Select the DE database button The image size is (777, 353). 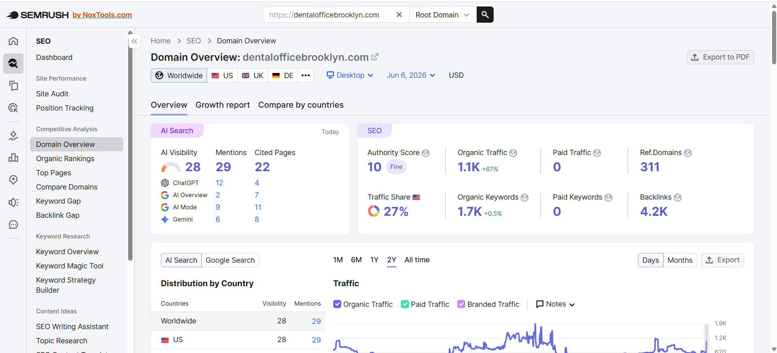pyautogui.click(x=283, y=75)
